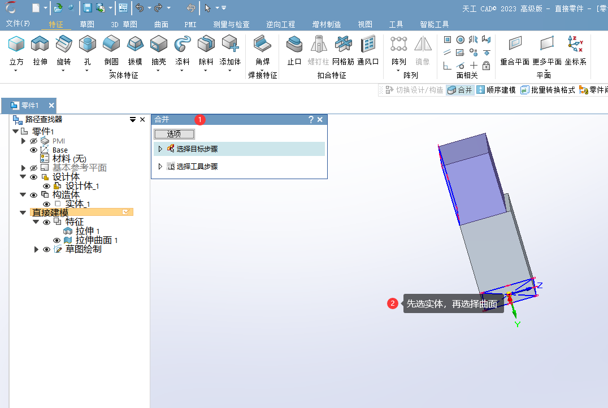Toggle visibility of Base in tree

pyautogui.click(x=33, y=150)
